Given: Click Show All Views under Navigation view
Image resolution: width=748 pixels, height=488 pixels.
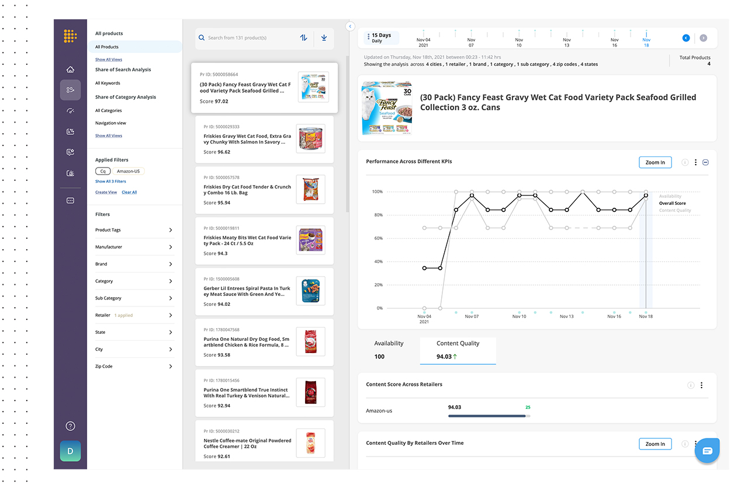Looking at the screenshot, I should coord(109,135).
